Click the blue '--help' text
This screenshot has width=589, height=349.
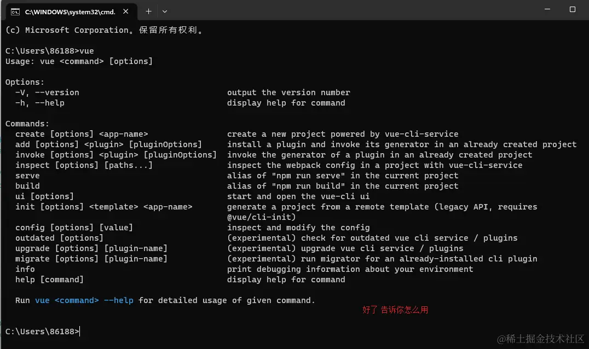(x=118, y=301)
